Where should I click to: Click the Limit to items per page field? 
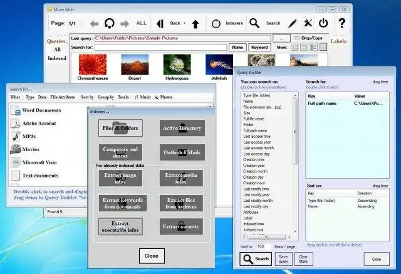[x=263, y=246]
